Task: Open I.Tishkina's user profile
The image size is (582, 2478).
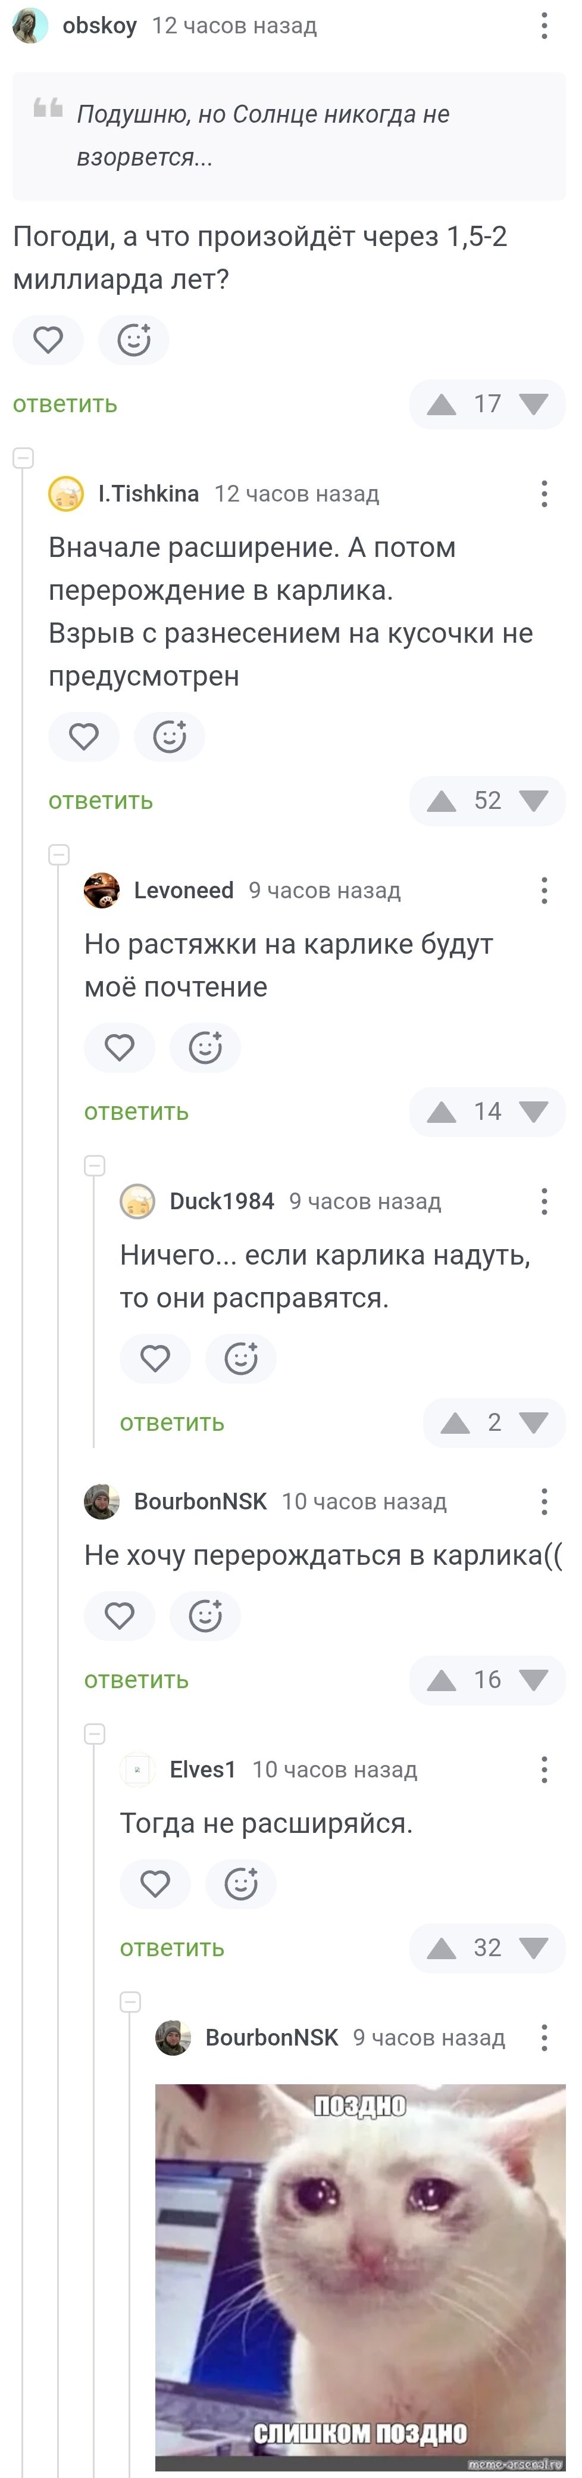Action: point(148,493)
